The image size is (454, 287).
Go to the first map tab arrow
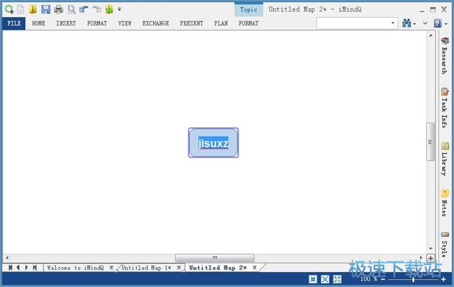pyautogui.click(x=10, y=268)
